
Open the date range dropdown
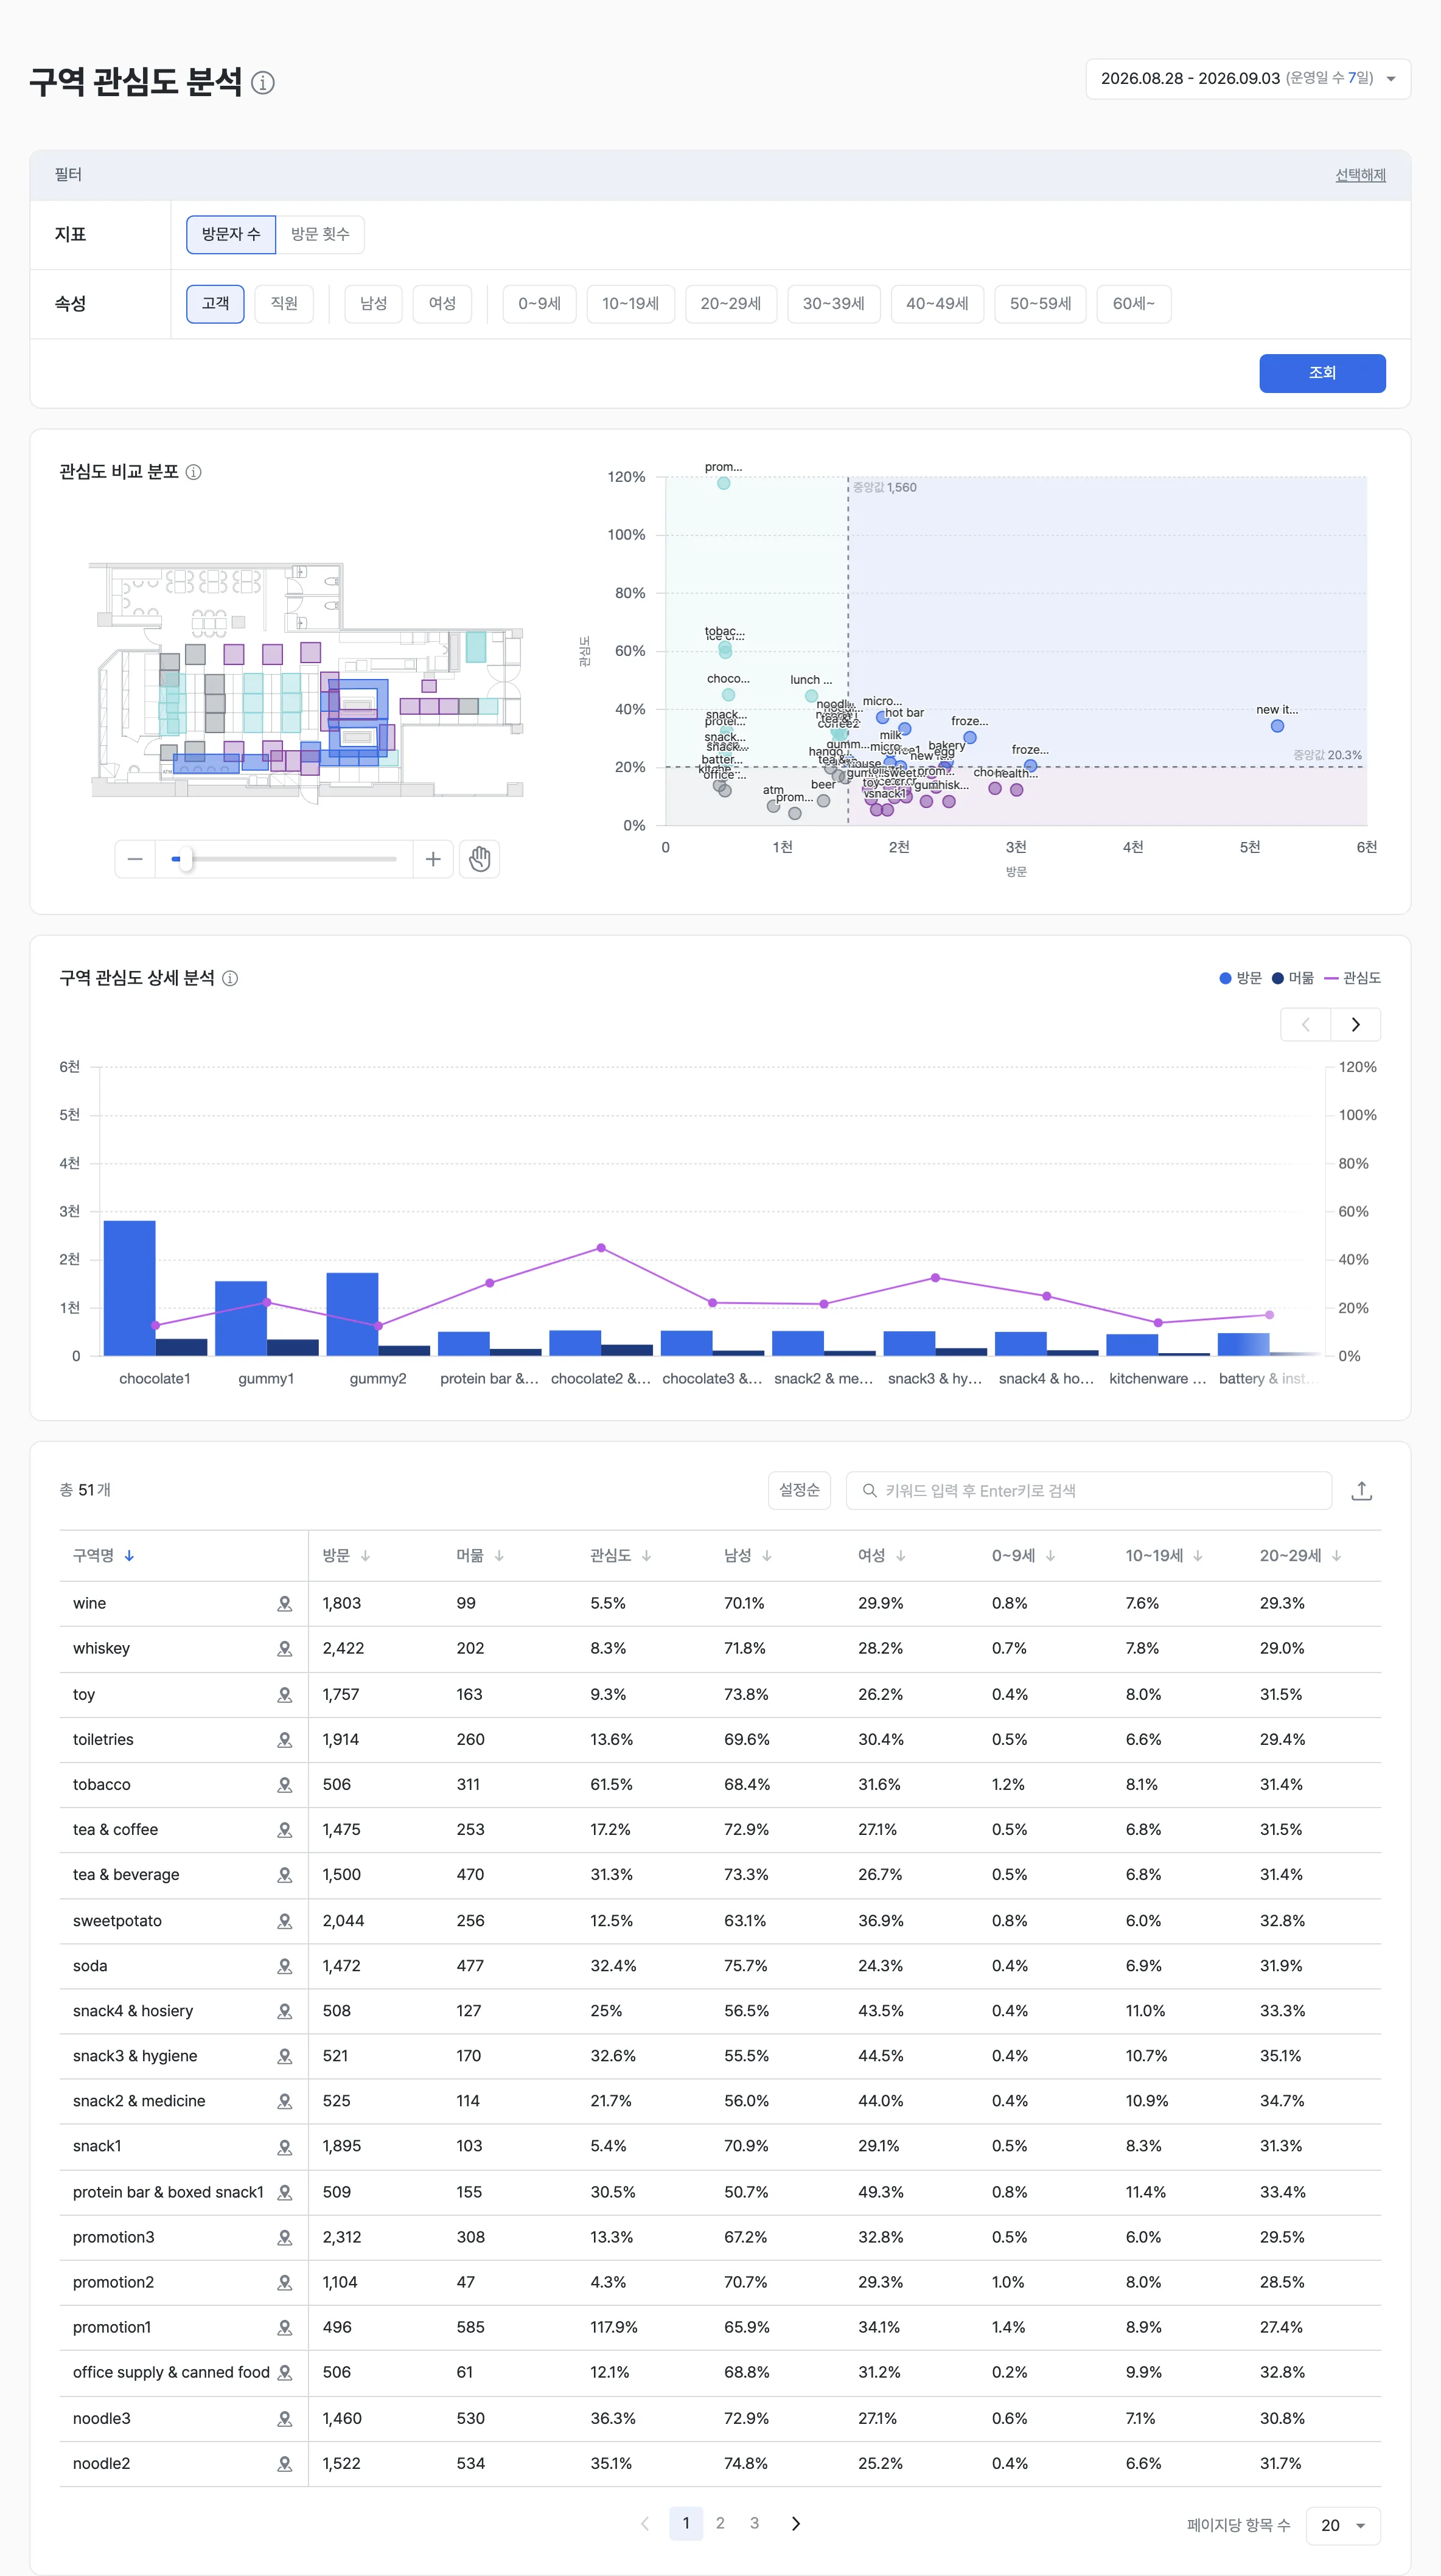pyautogui.click(x=1248, y=79)
